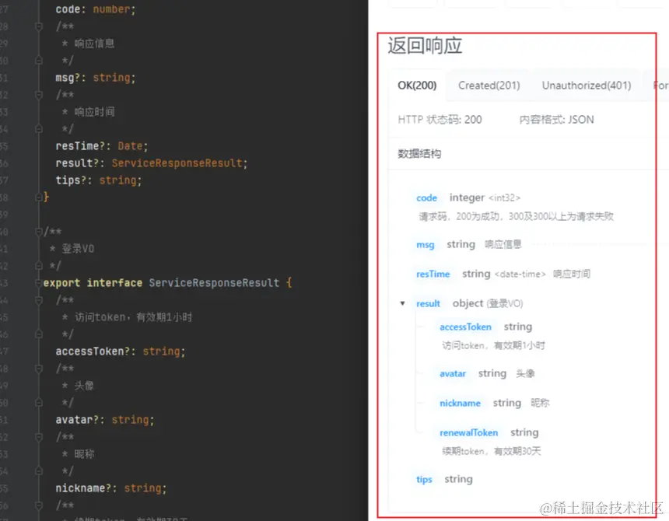Fold the doc comment opening above 登录VO

pyautogui.click(x=39, y=232)
